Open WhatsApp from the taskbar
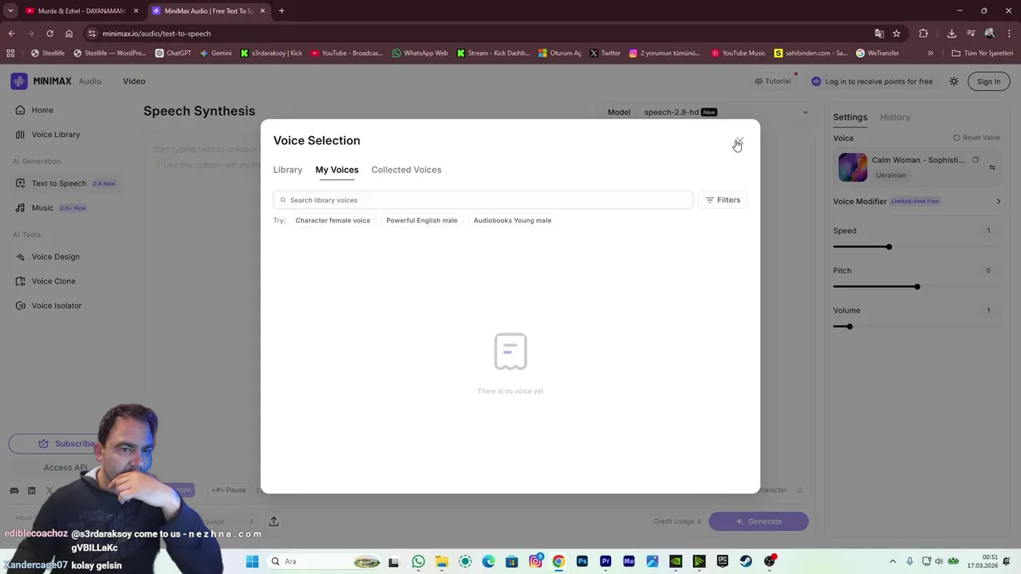 [419, 561]
